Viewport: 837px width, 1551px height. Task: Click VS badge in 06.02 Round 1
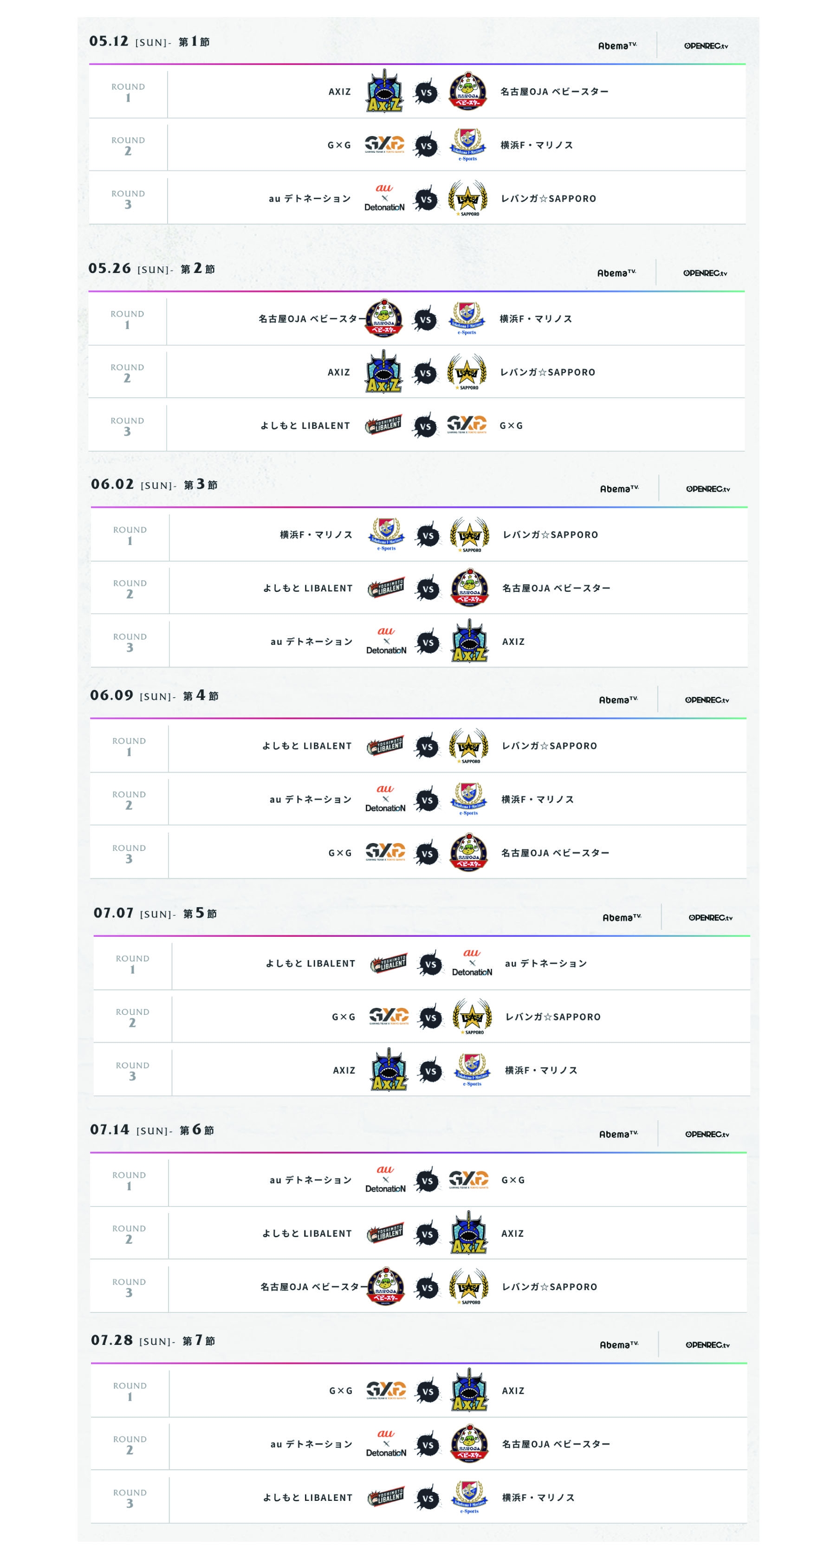428,535
